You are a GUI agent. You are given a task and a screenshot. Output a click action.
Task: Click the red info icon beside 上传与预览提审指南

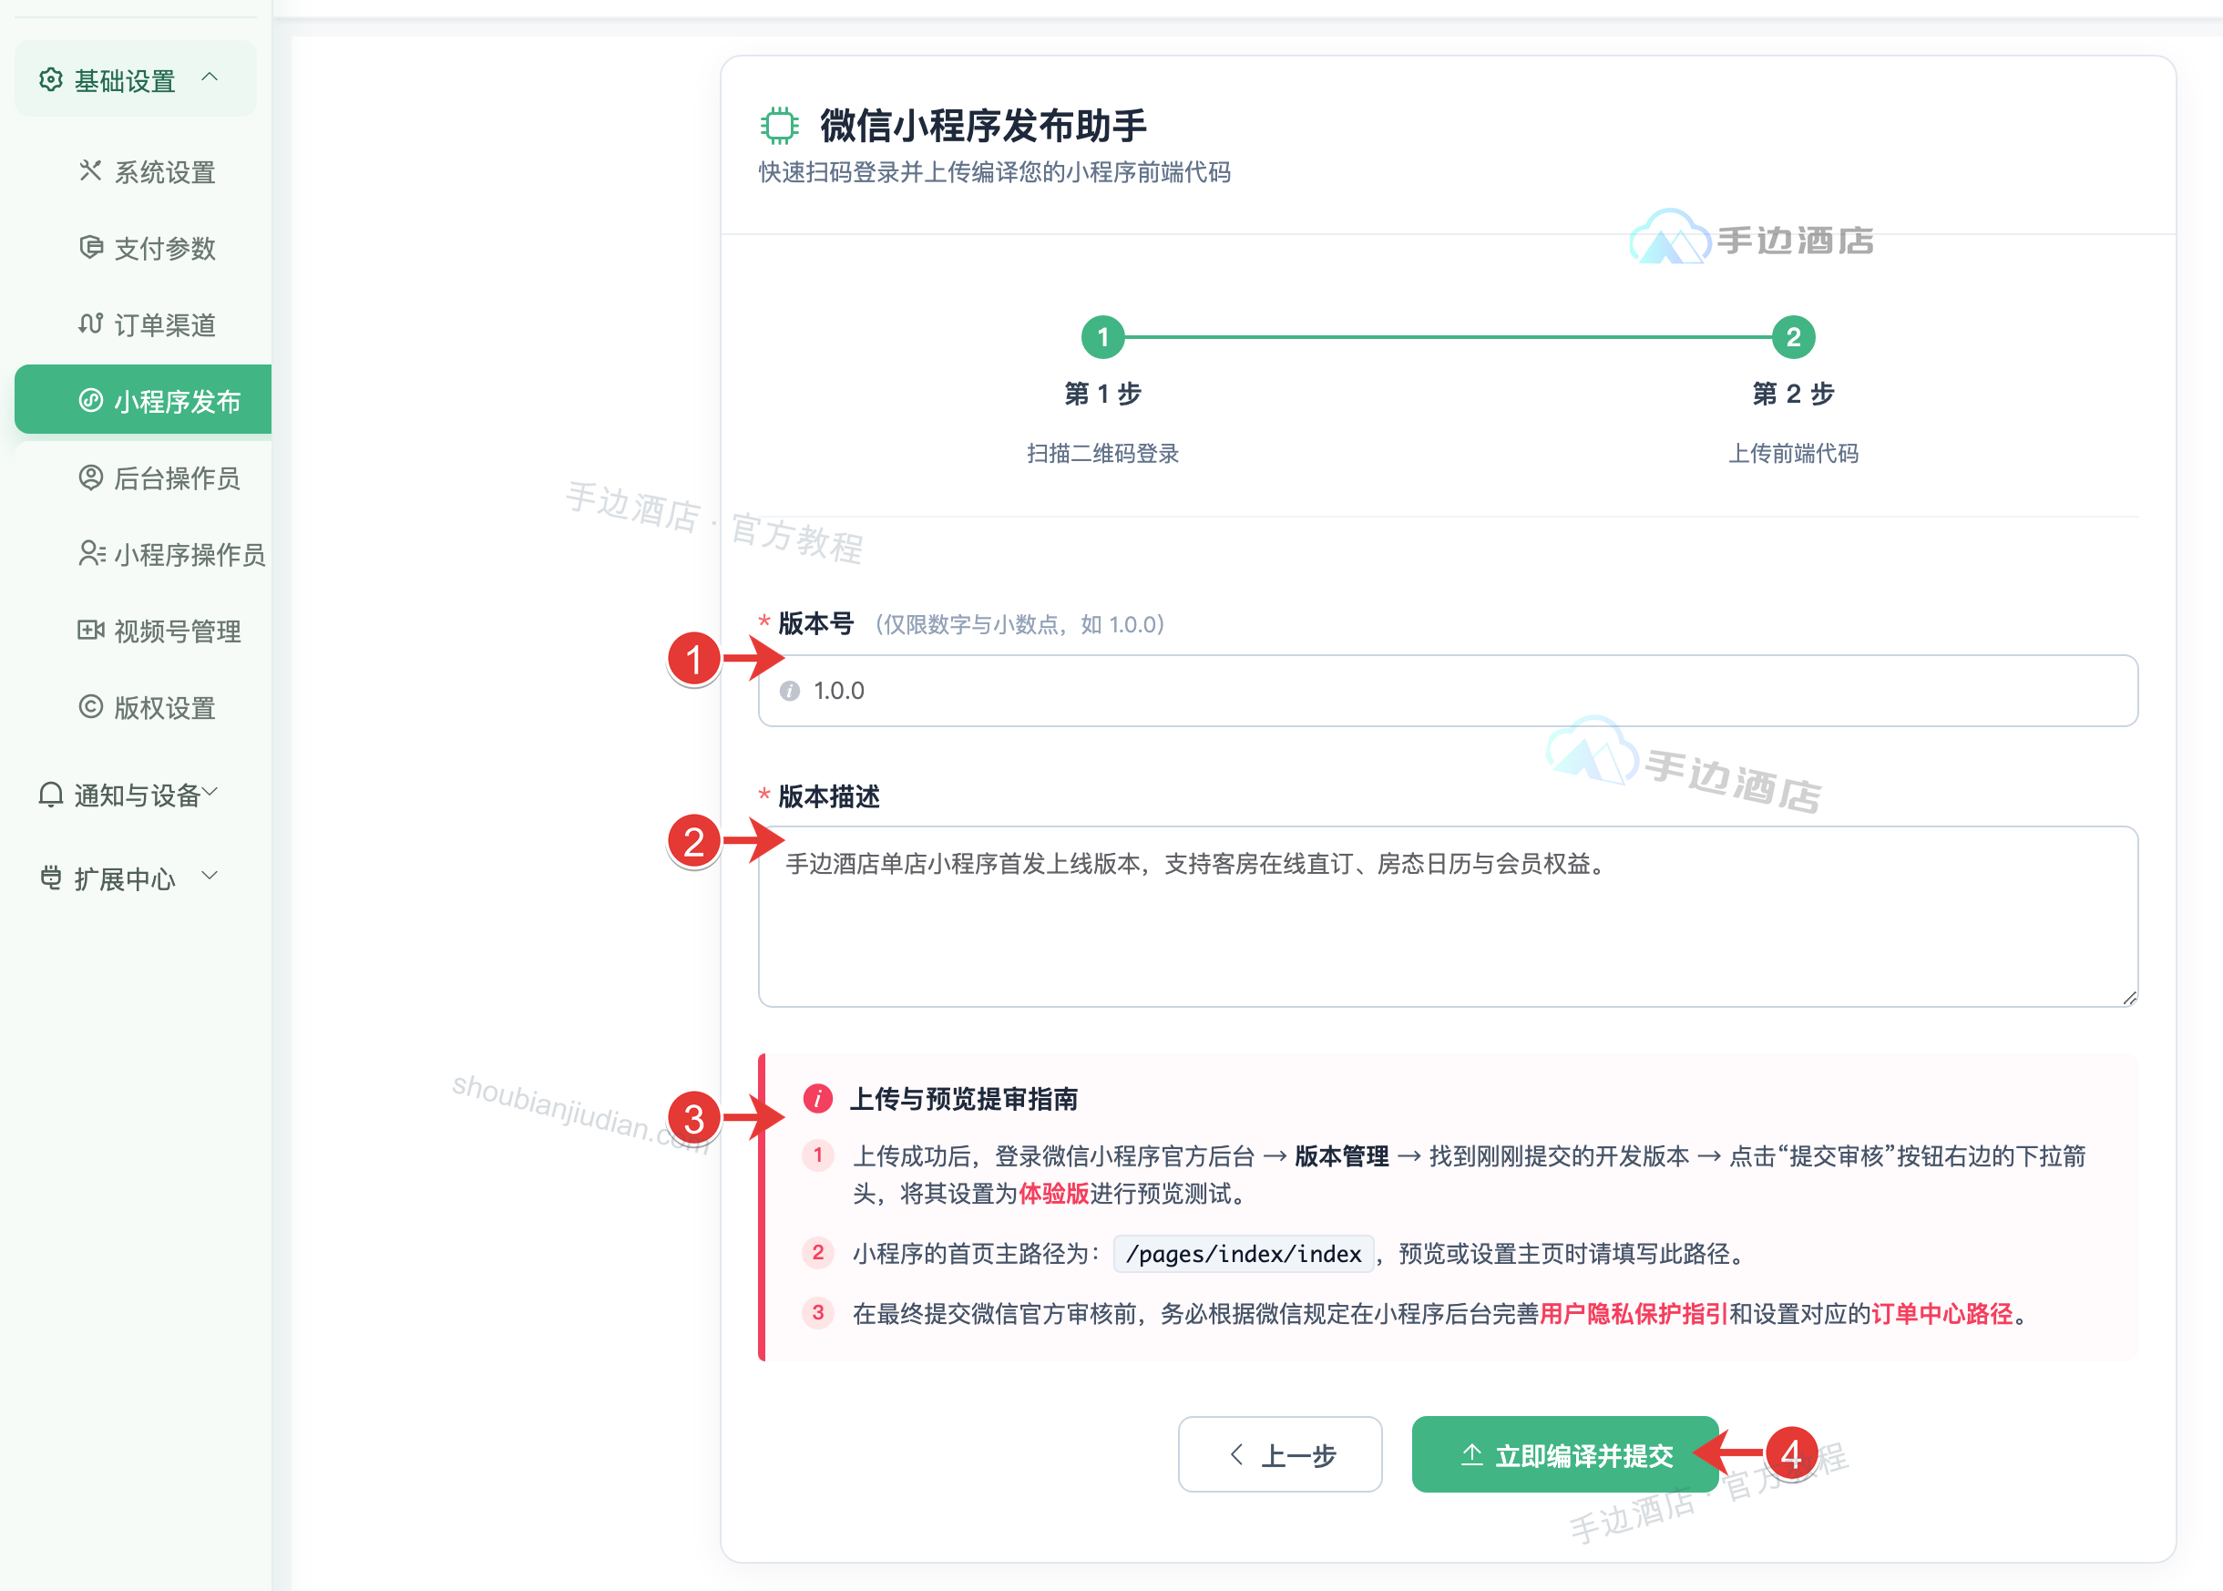pyautogui.click(x=818, y=1098)
